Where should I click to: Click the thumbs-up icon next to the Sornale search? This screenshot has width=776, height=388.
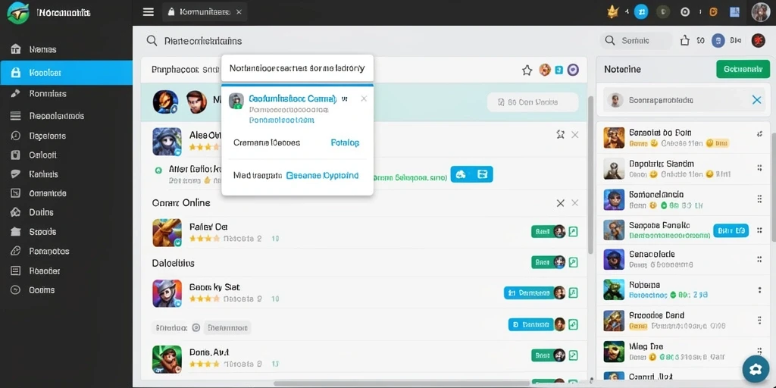[x=685, y=41]
